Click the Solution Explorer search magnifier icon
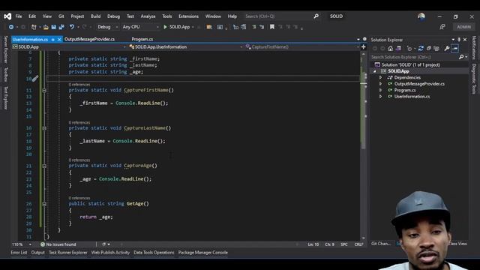 click(x=461, y=57)
